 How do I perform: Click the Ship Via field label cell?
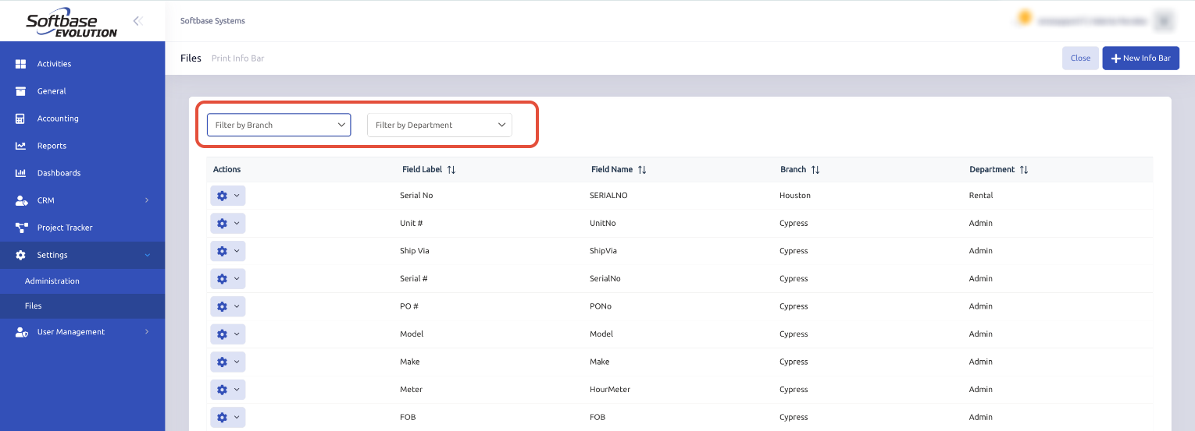(x=415, y=251)
